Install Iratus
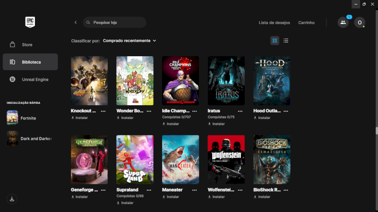The width and height of the screenshot is (378, 212). click(216, 124)
